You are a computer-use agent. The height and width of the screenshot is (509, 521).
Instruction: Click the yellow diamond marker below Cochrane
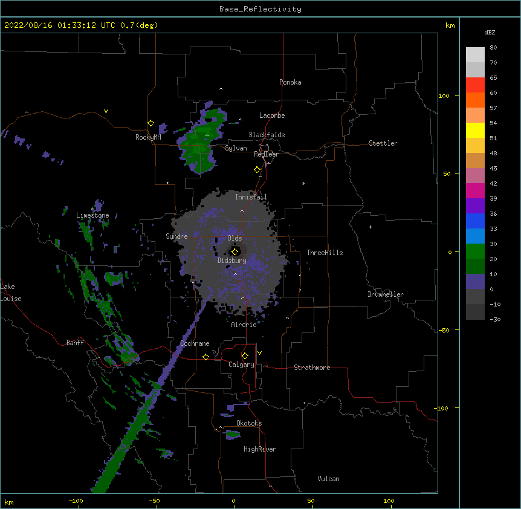[x=205, y=357]
